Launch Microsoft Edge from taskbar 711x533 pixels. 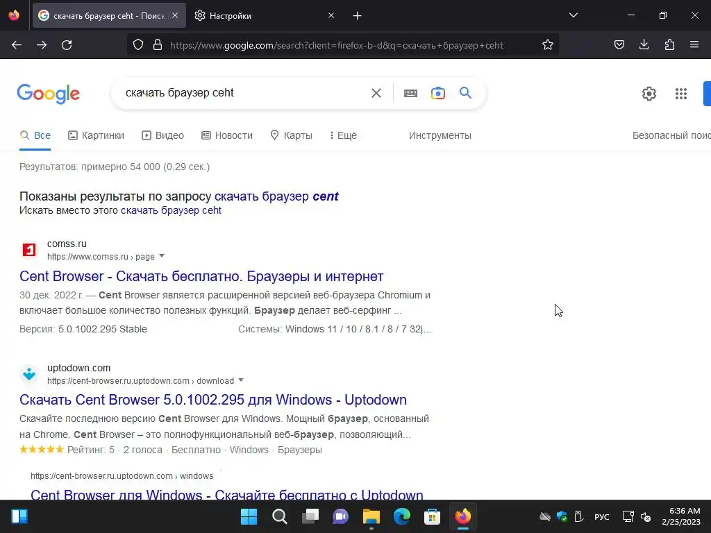click(402, 516)
